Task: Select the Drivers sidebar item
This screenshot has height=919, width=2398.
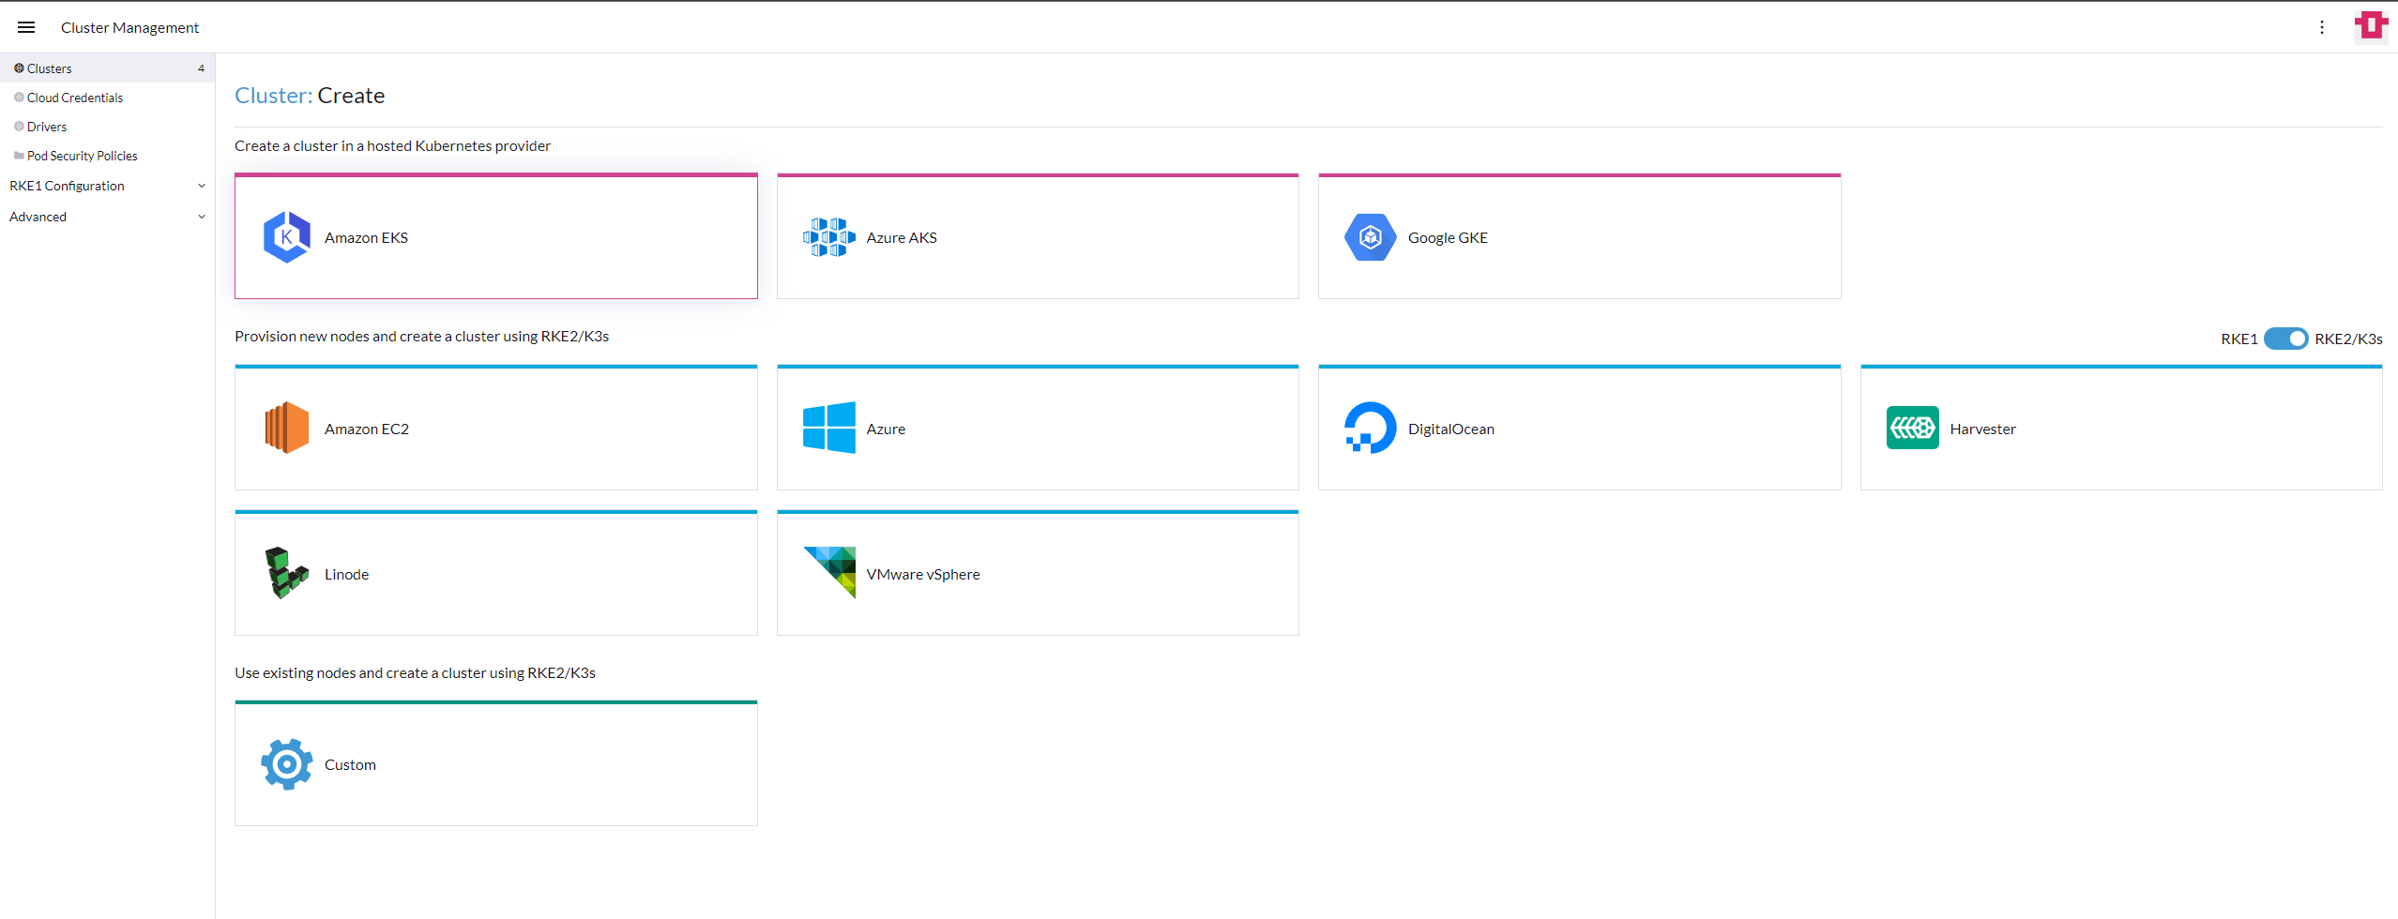Action: point(47,126)
